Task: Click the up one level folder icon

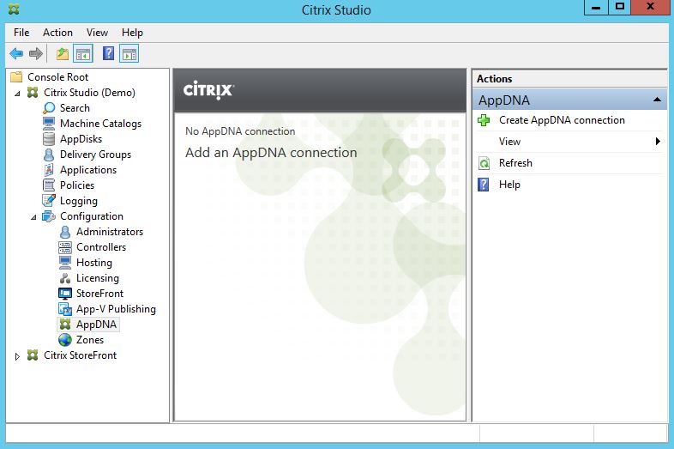Action: (63, 54)
